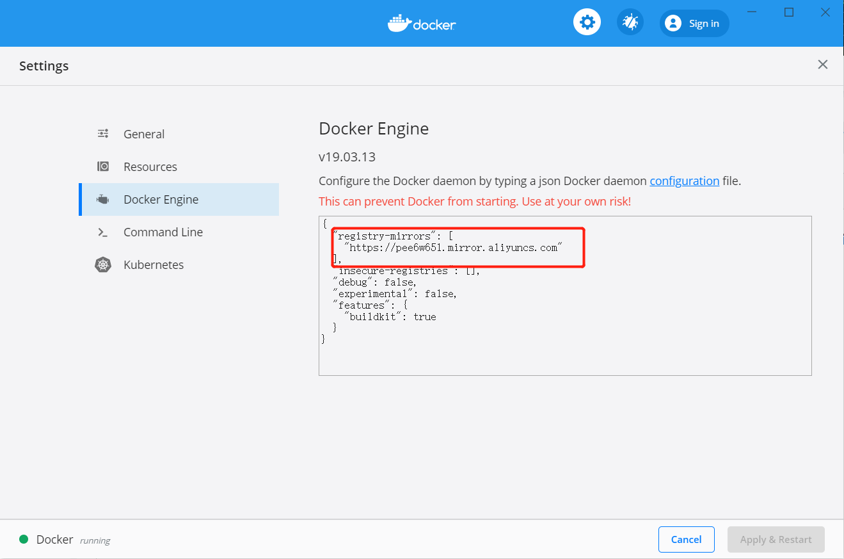Click the Docker Engine heading

(374, 129)
